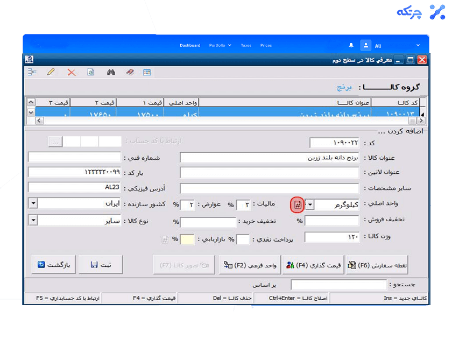The height and width of the screenshot is (339, 452).
Task: Click the calculator icon beside واحد اصلی
Action: [x=298, y=204]
